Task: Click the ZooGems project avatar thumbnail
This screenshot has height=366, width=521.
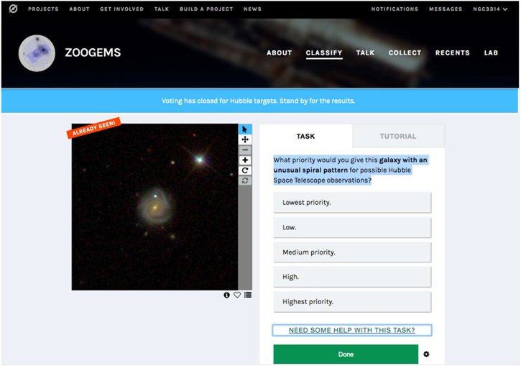Action: [x=37, y=52]
